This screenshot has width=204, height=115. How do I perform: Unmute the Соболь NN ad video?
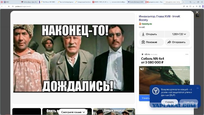click(142, 69)
